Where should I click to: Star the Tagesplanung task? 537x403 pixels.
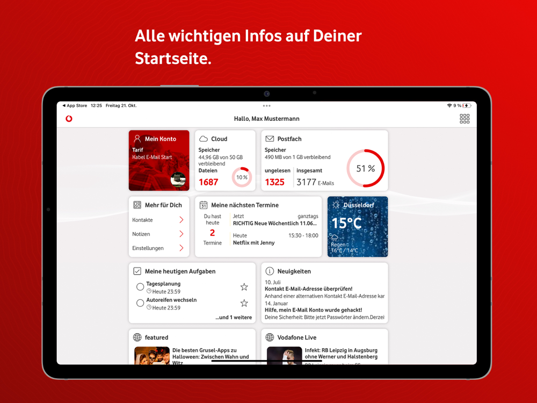click(244, 287)
